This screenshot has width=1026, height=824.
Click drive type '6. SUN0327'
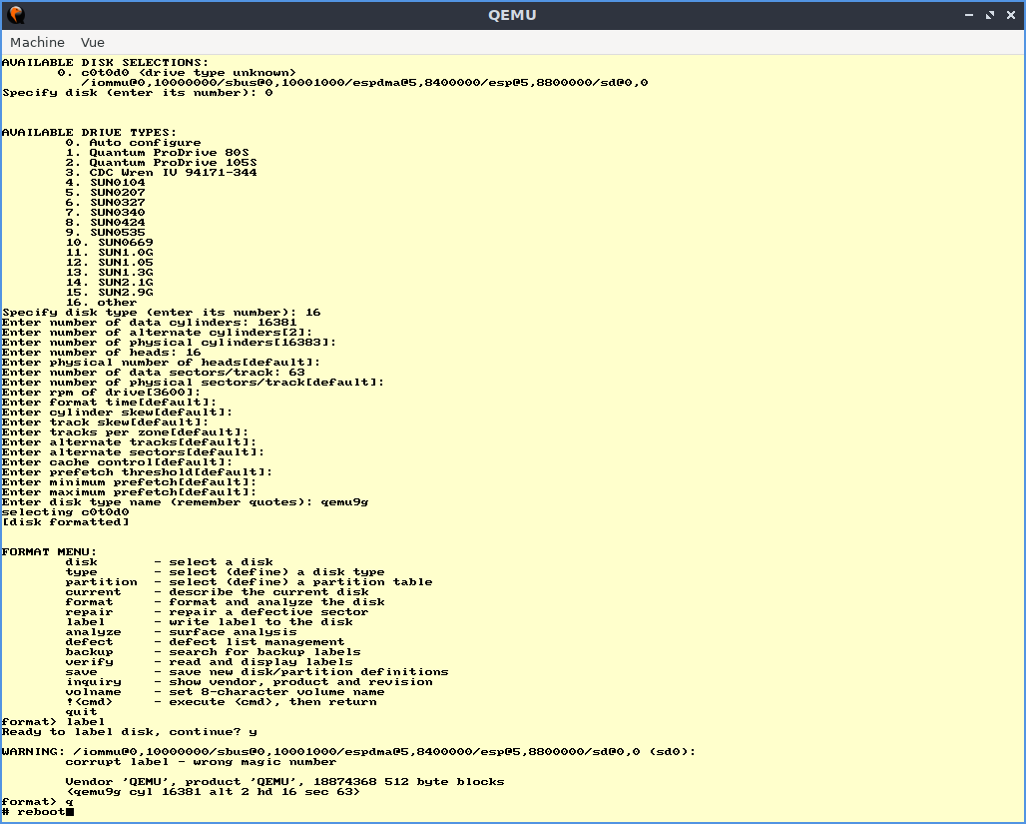106,203
